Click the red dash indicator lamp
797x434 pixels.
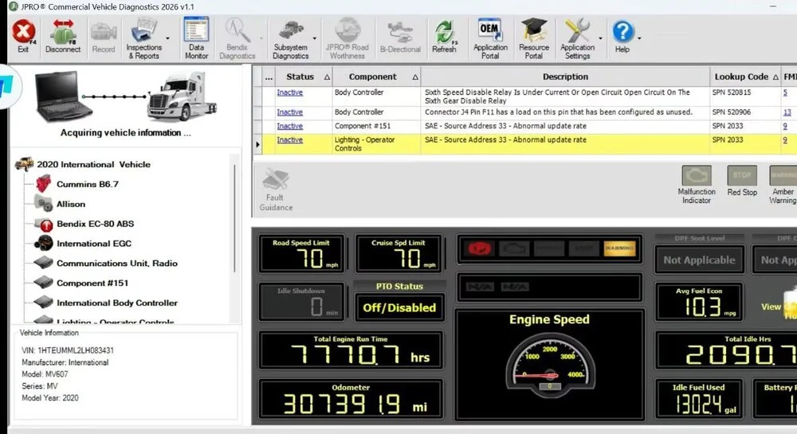tap(479, 248)
